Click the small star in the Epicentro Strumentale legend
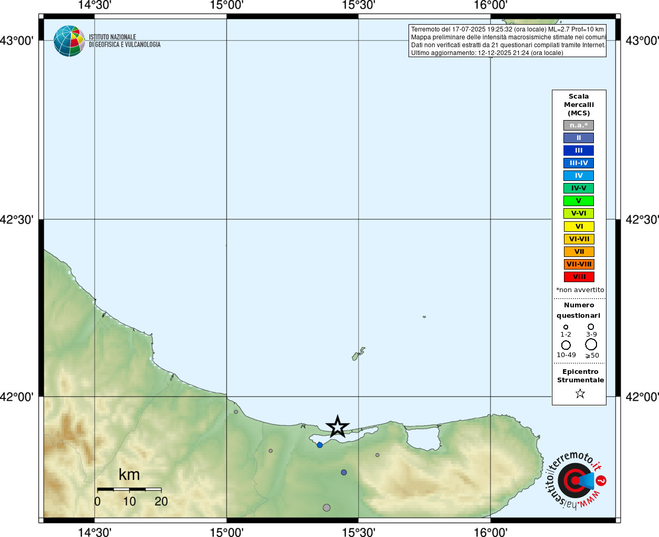The width and height of the screenshot is (659, 537). click(580, 393)
